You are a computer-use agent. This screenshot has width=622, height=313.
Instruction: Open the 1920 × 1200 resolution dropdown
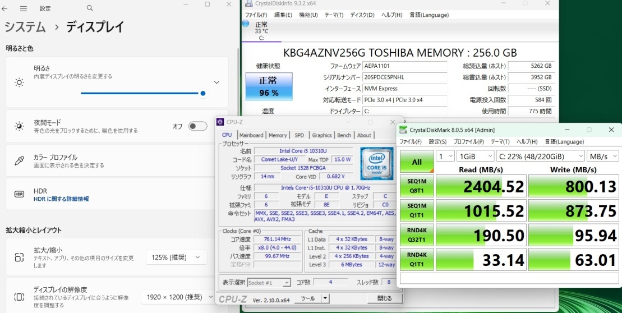click(178, 297)
